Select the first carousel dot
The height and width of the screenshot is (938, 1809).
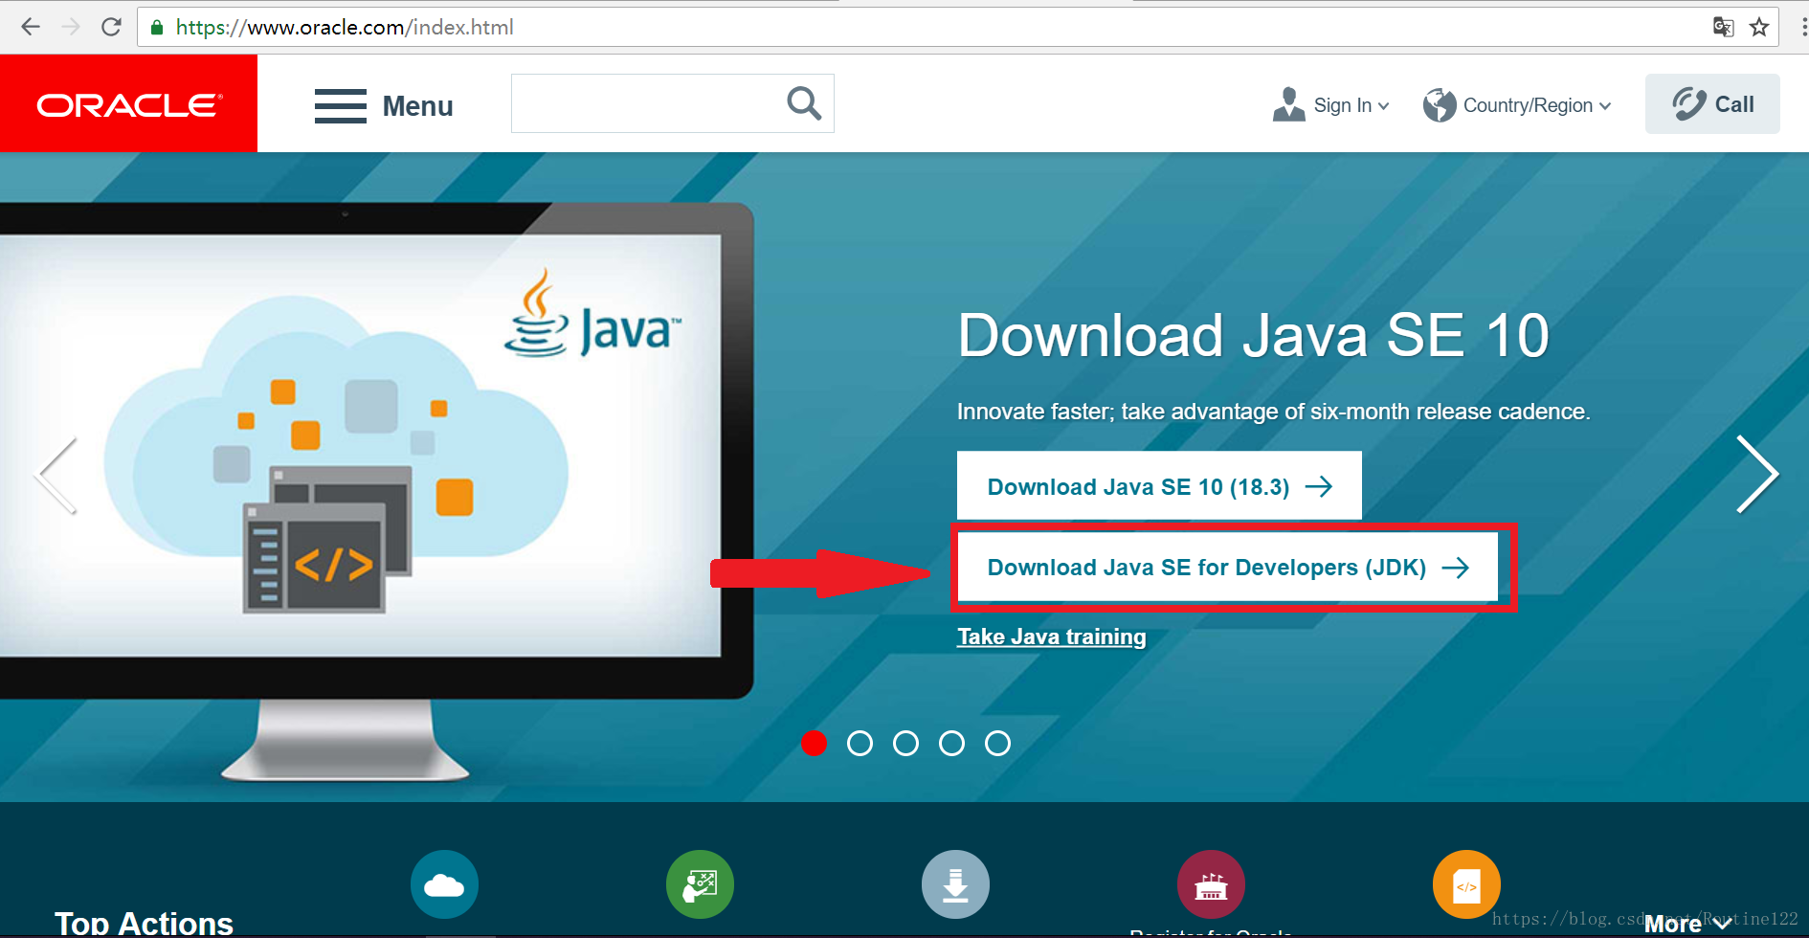coord(814,743)
